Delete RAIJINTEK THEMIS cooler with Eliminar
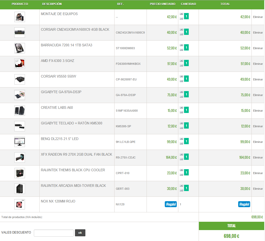Viewport: 265px width, 241px height. [258, 173]
